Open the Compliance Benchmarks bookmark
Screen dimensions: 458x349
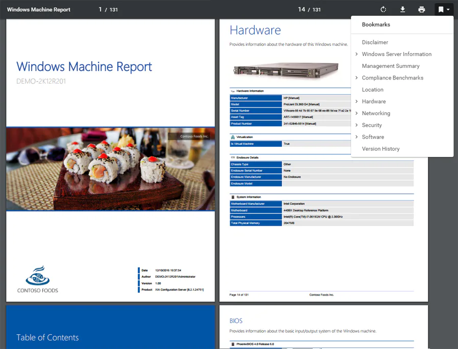[393, 77]
